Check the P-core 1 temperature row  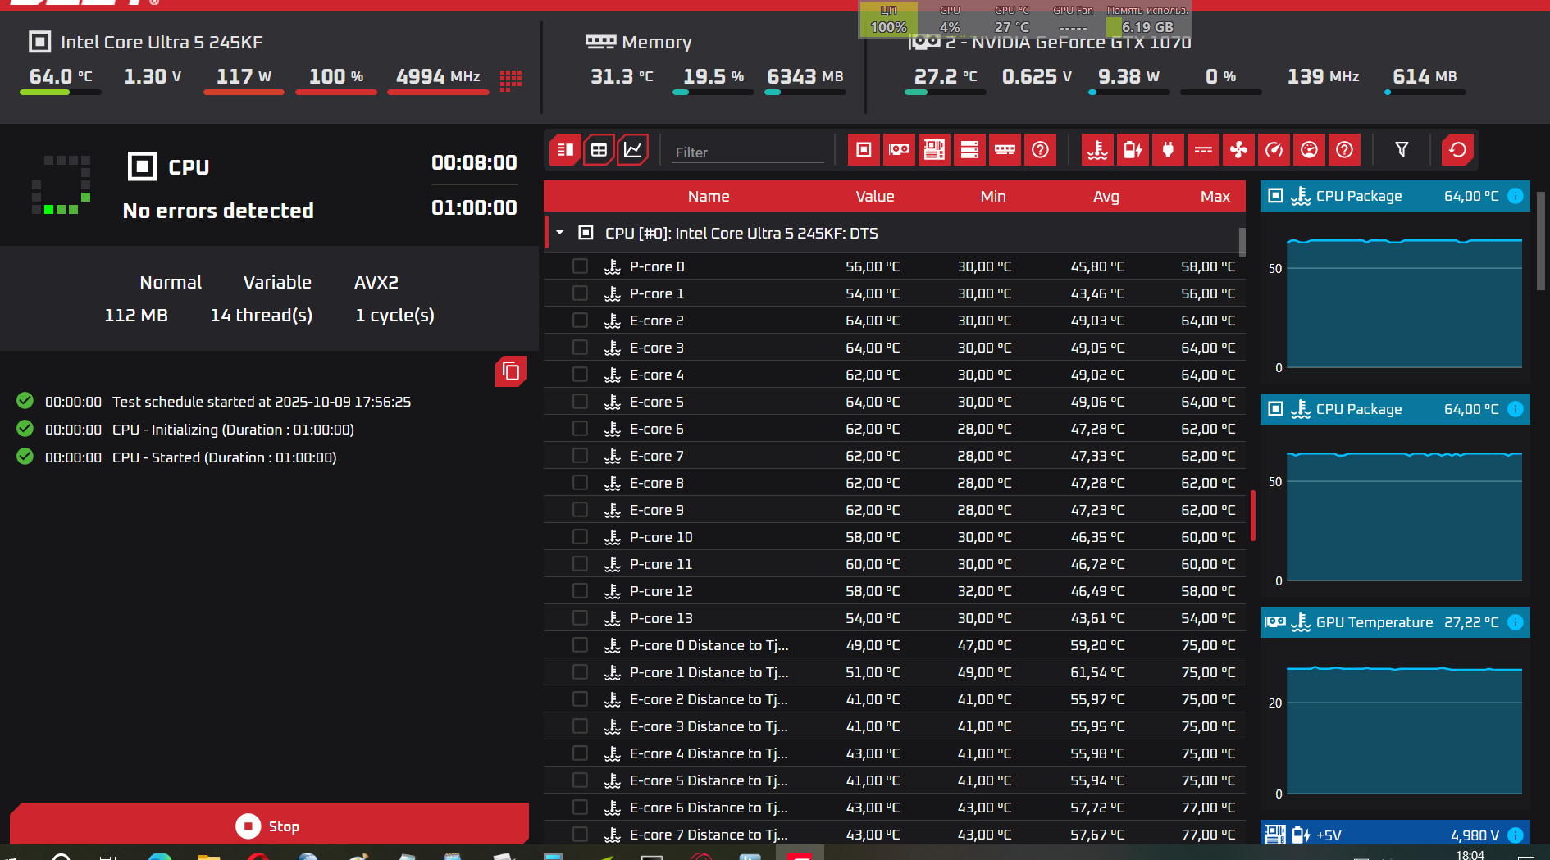pyautogui.click(x=580, y=293)
